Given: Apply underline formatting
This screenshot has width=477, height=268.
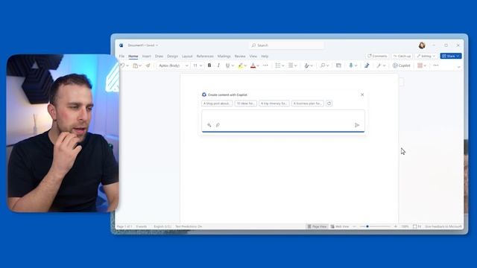Looking at the screenshot, I should coord(227,66).
